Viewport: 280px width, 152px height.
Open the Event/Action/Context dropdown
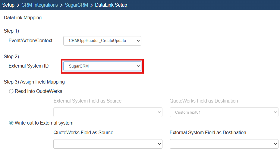tap(102, 40)
